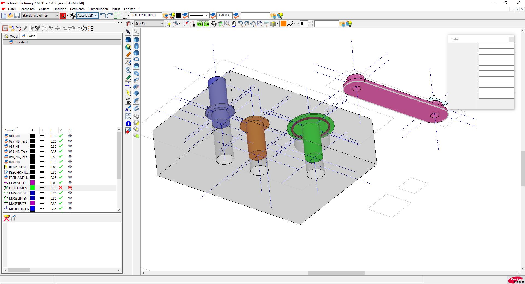This screenshot has height=284, width=525.
Task: Select the black arrow pointer tool
Action: (x=128, y=32)
